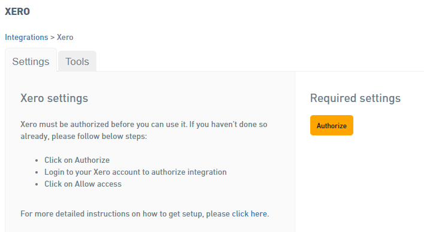
Task: Click the 'Required settings' heading
Action: (x=355, y=98)
